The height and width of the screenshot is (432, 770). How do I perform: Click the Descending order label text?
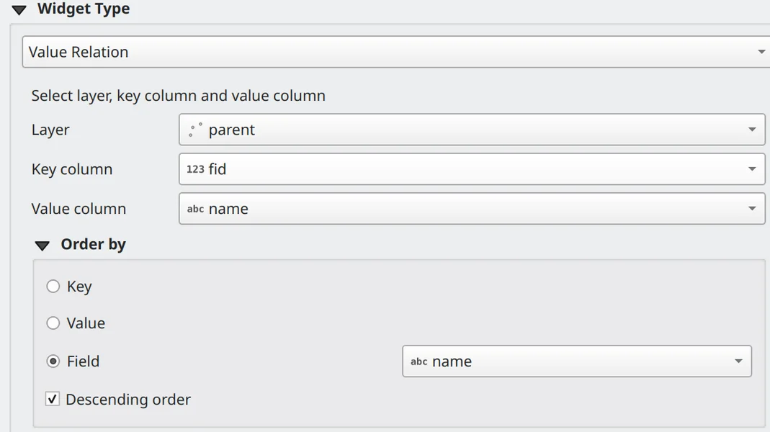coord(128,400)
